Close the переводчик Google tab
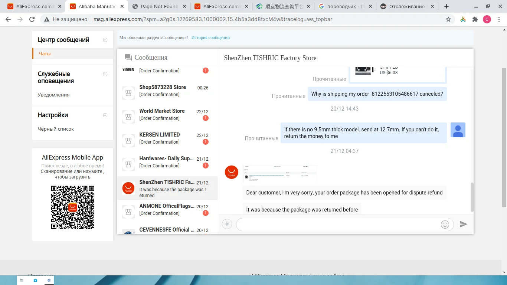 pos(371,6)
